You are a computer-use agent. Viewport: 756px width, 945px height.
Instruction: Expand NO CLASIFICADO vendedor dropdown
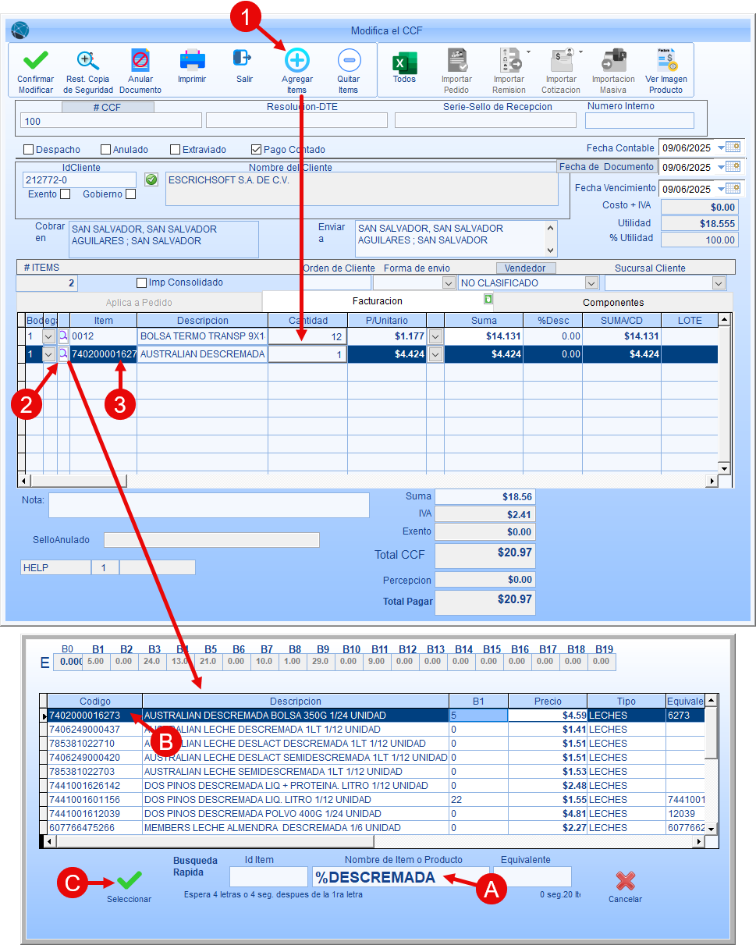(x=591, y=283)
